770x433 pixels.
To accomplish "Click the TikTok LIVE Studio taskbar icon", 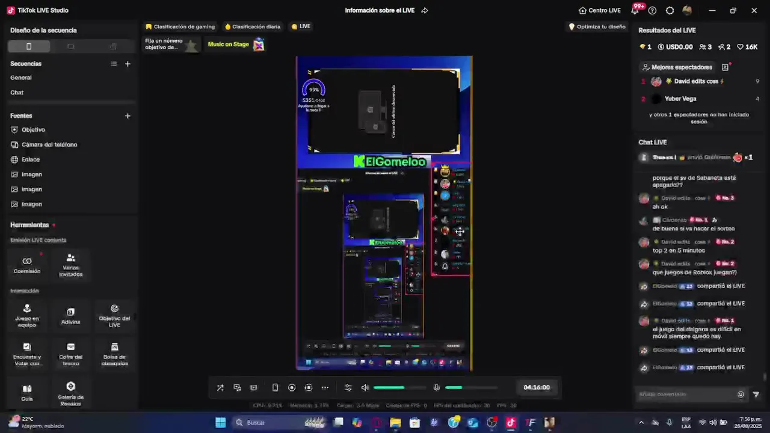I will click(x=511, y=423).
